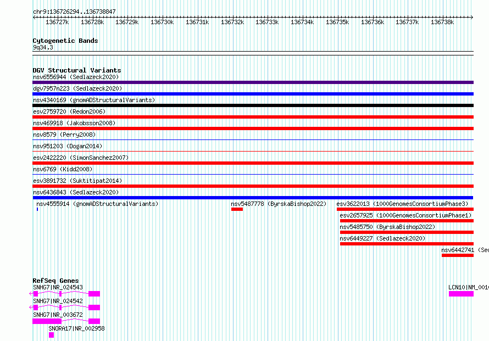Image resolution: width=489 pixels, height=341 pixels.
Task: Open the SNHG7|NR_024543 gene label
Action: point(58,287)
